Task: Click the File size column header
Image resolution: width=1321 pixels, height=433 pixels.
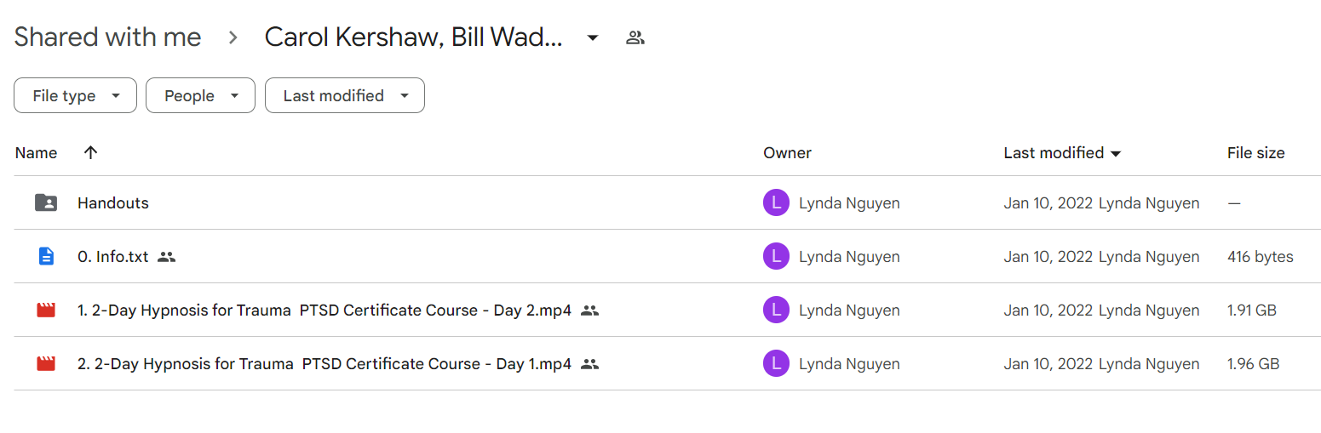Action: click(1255, 153)
